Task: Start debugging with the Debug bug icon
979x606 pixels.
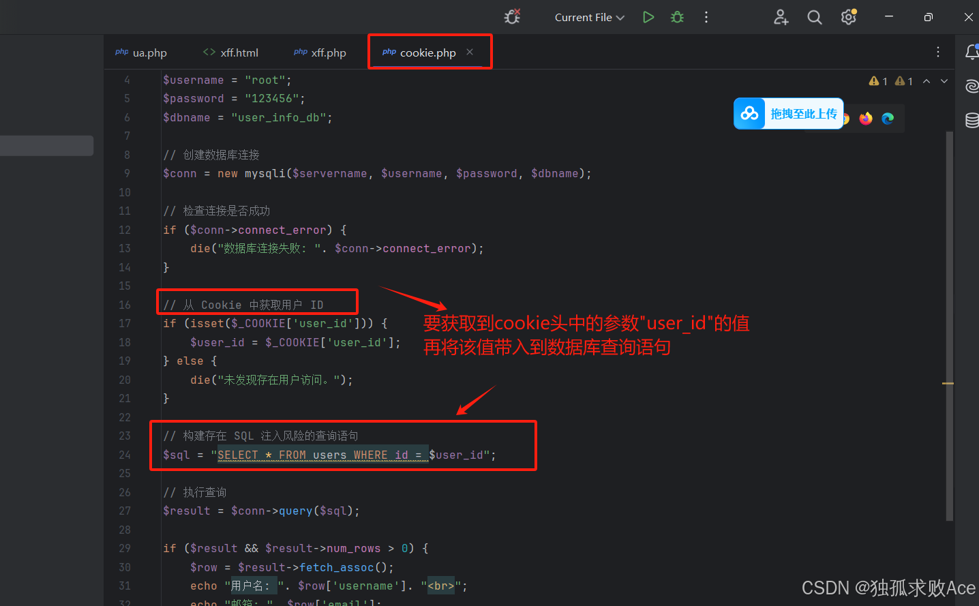Action: 676,17
